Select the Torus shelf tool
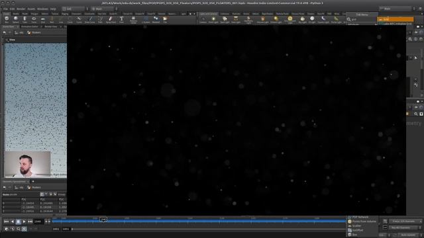Image resolution: width=424 pixels, height=238 pixels. coord(34,19)
